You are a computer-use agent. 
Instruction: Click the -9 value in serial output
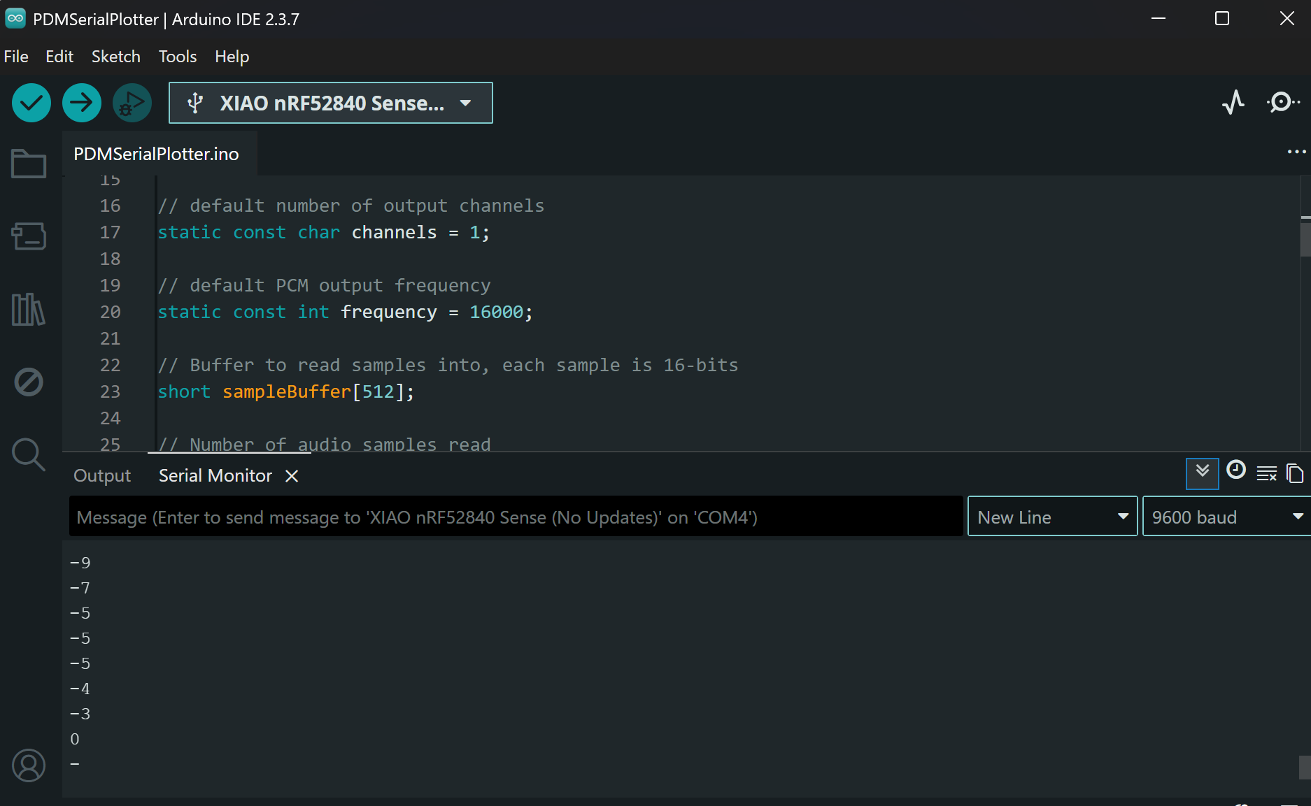(x=80, y=563)
